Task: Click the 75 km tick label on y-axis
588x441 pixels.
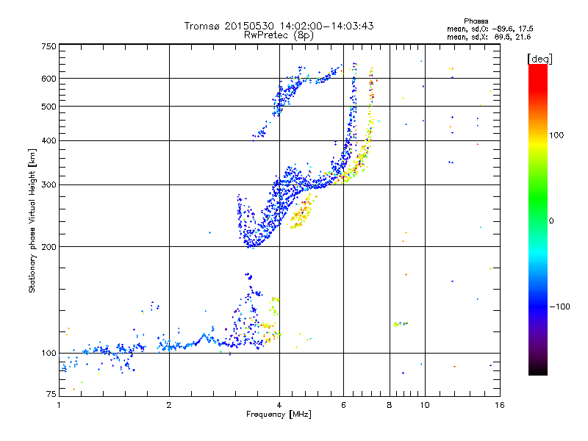Action: point(51,395)
